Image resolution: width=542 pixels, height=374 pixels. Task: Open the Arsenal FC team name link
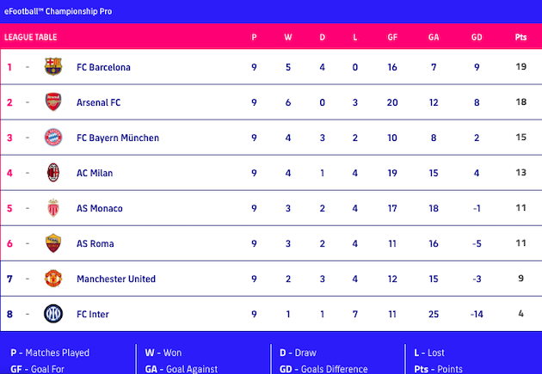point(98,102)
